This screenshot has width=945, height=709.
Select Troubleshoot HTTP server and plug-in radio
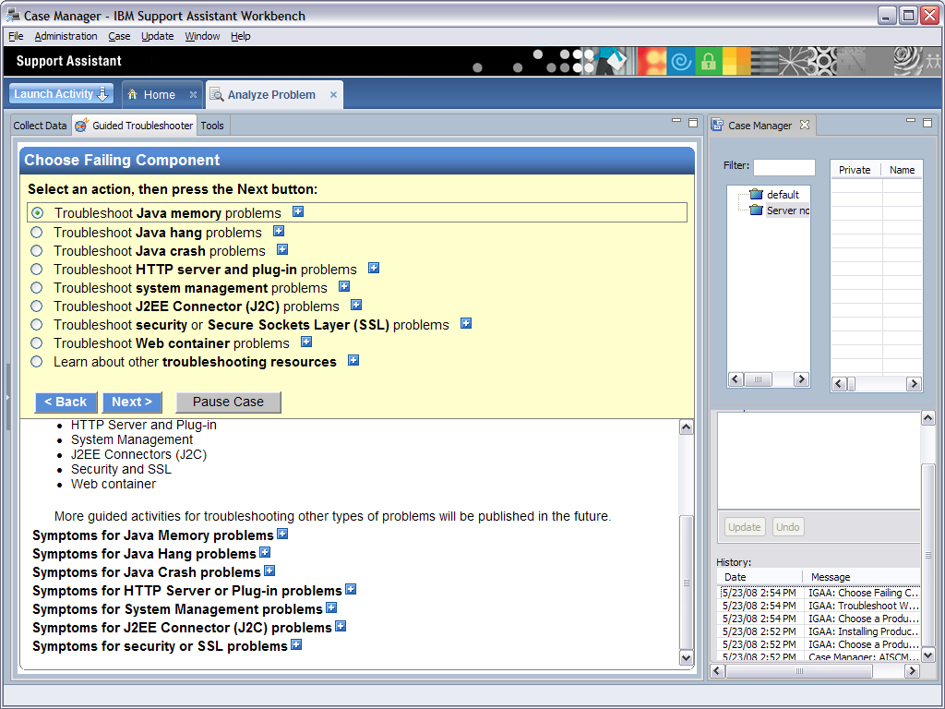pos(37,269)
